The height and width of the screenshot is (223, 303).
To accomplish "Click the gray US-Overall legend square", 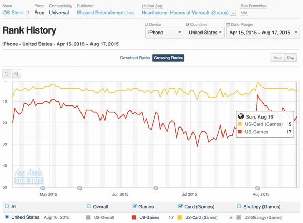I will (x=88, y=217).
